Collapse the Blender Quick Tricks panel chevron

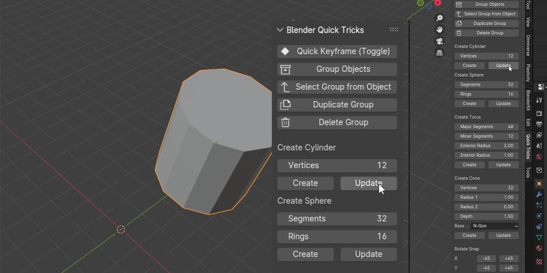(280, 30)
